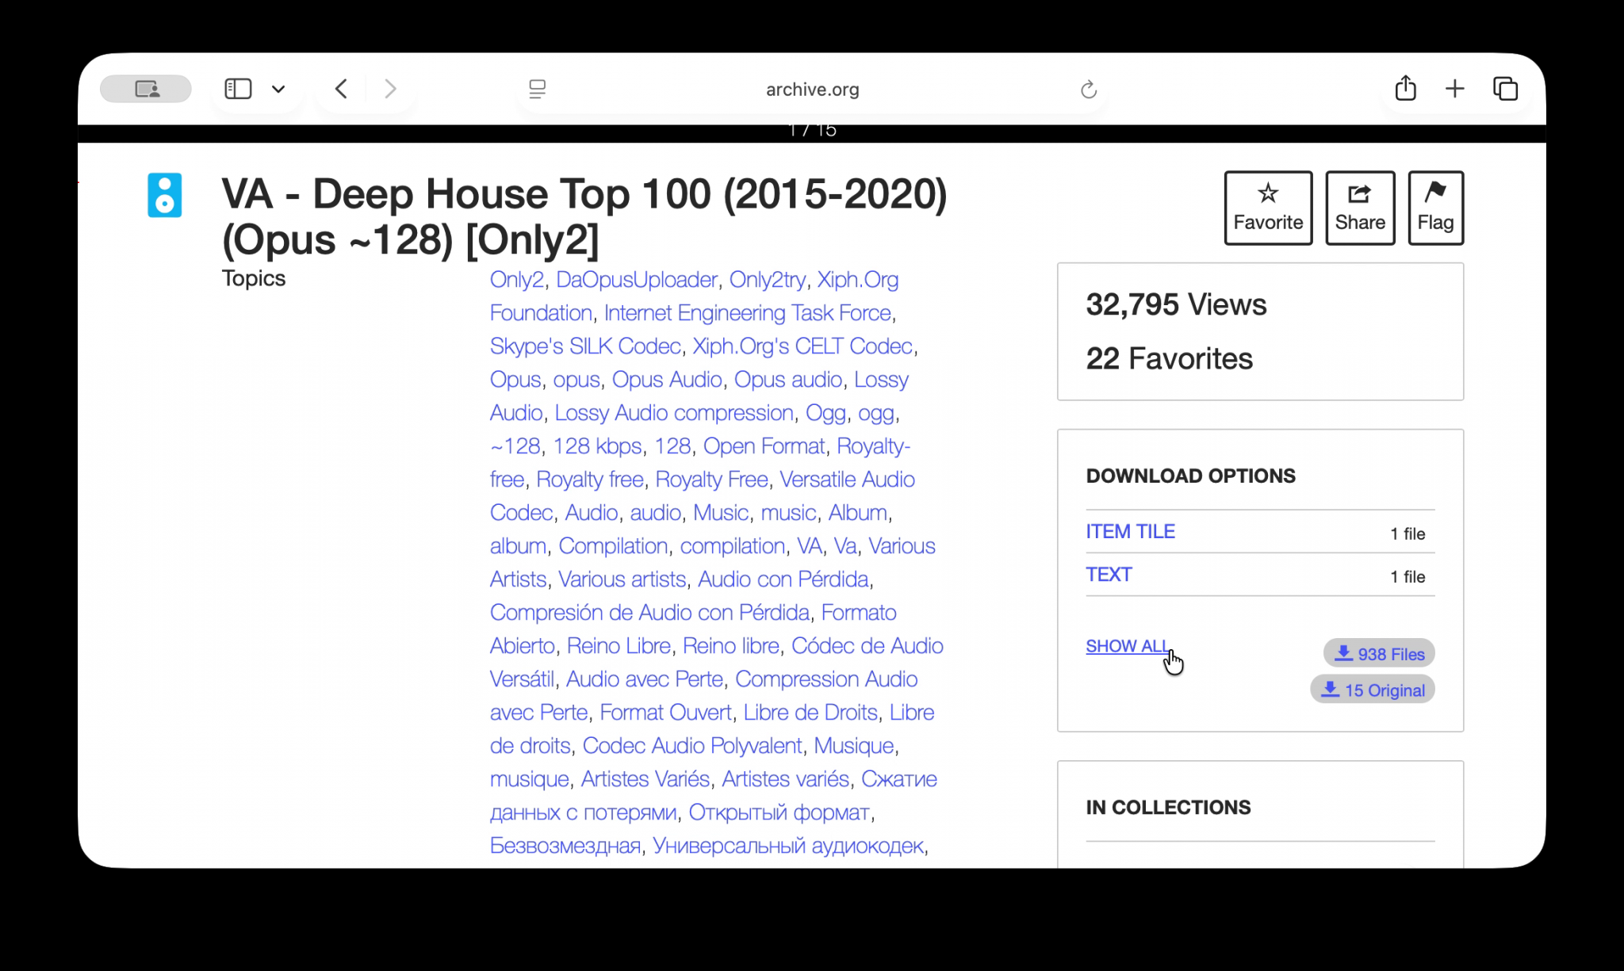This screenshot has width=1624, height=971.
Task: Open the page reader menu icon
Action: 537,90
